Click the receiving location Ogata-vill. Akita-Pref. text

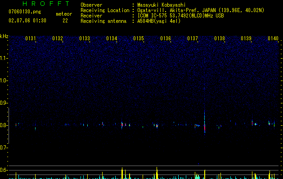coord(176,10)
